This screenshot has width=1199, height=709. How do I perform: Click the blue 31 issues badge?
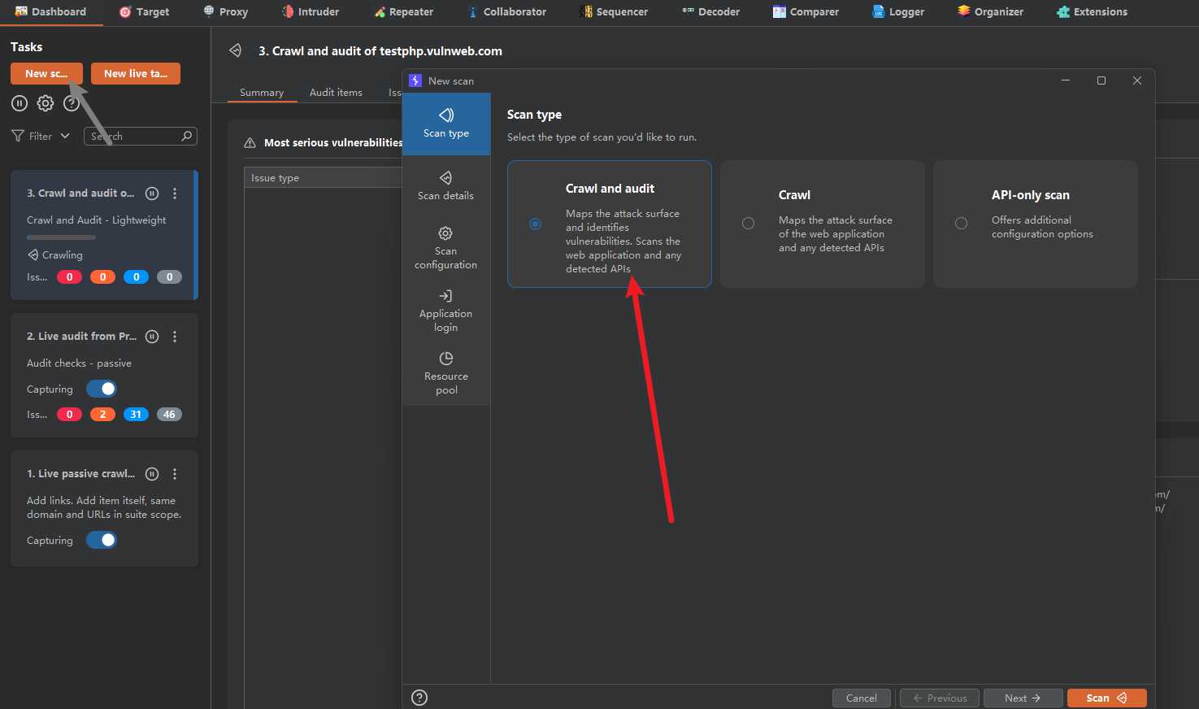click(136, 415)
